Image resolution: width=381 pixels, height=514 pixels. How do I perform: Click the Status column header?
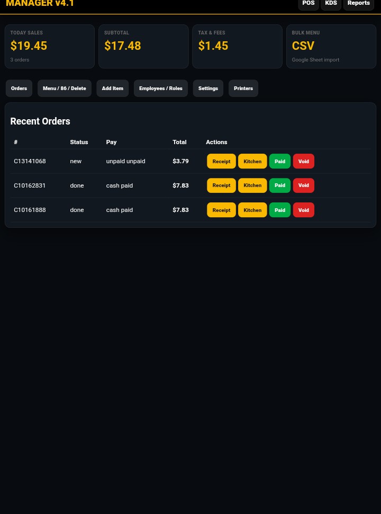(x=79, y=142)
